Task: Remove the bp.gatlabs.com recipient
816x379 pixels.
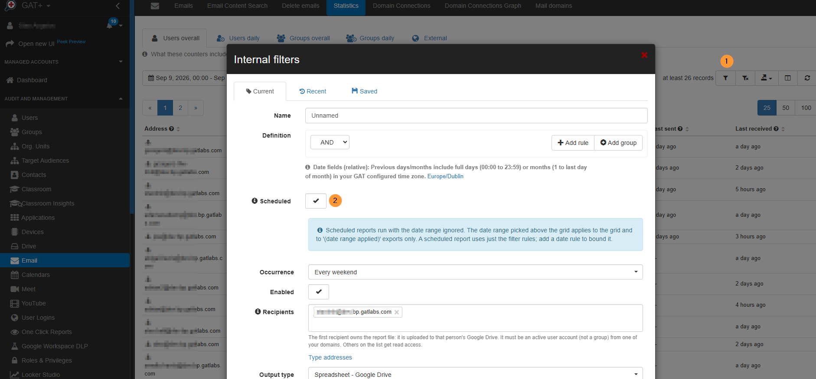Action: tap(396, 312)
